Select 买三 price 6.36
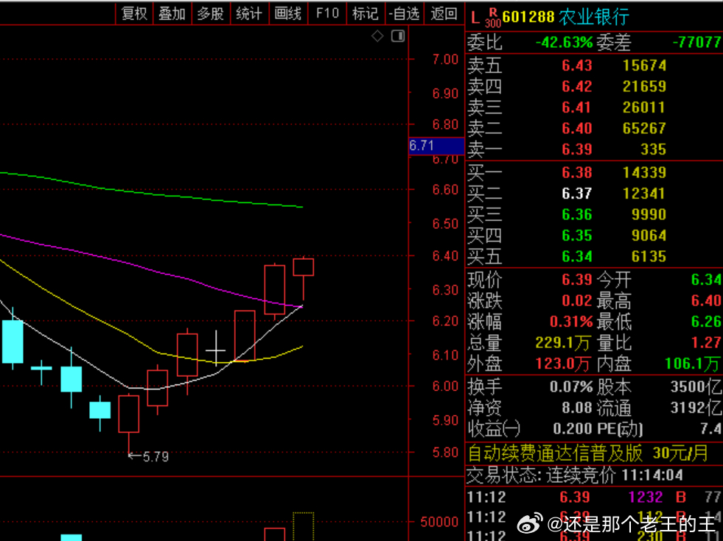Image resolution: width=723 pixels, height=541 pixels. click(x=577, y=214)
